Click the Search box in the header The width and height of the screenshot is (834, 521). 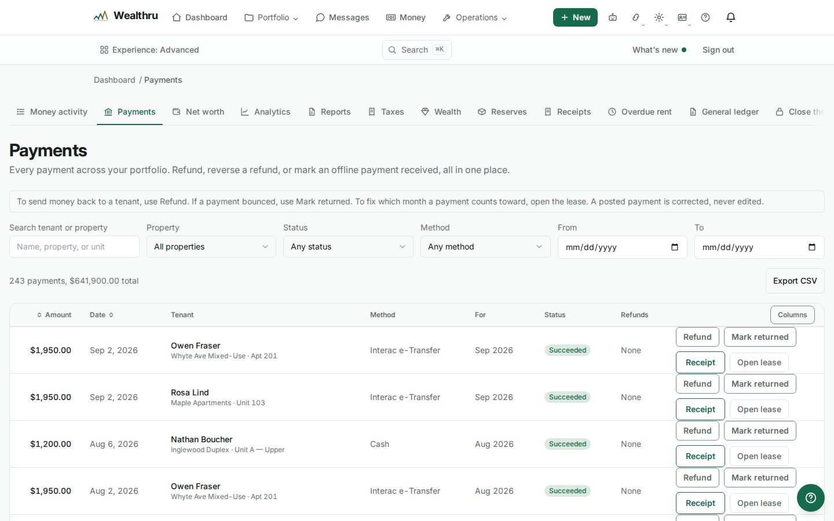tap(417, 50)
